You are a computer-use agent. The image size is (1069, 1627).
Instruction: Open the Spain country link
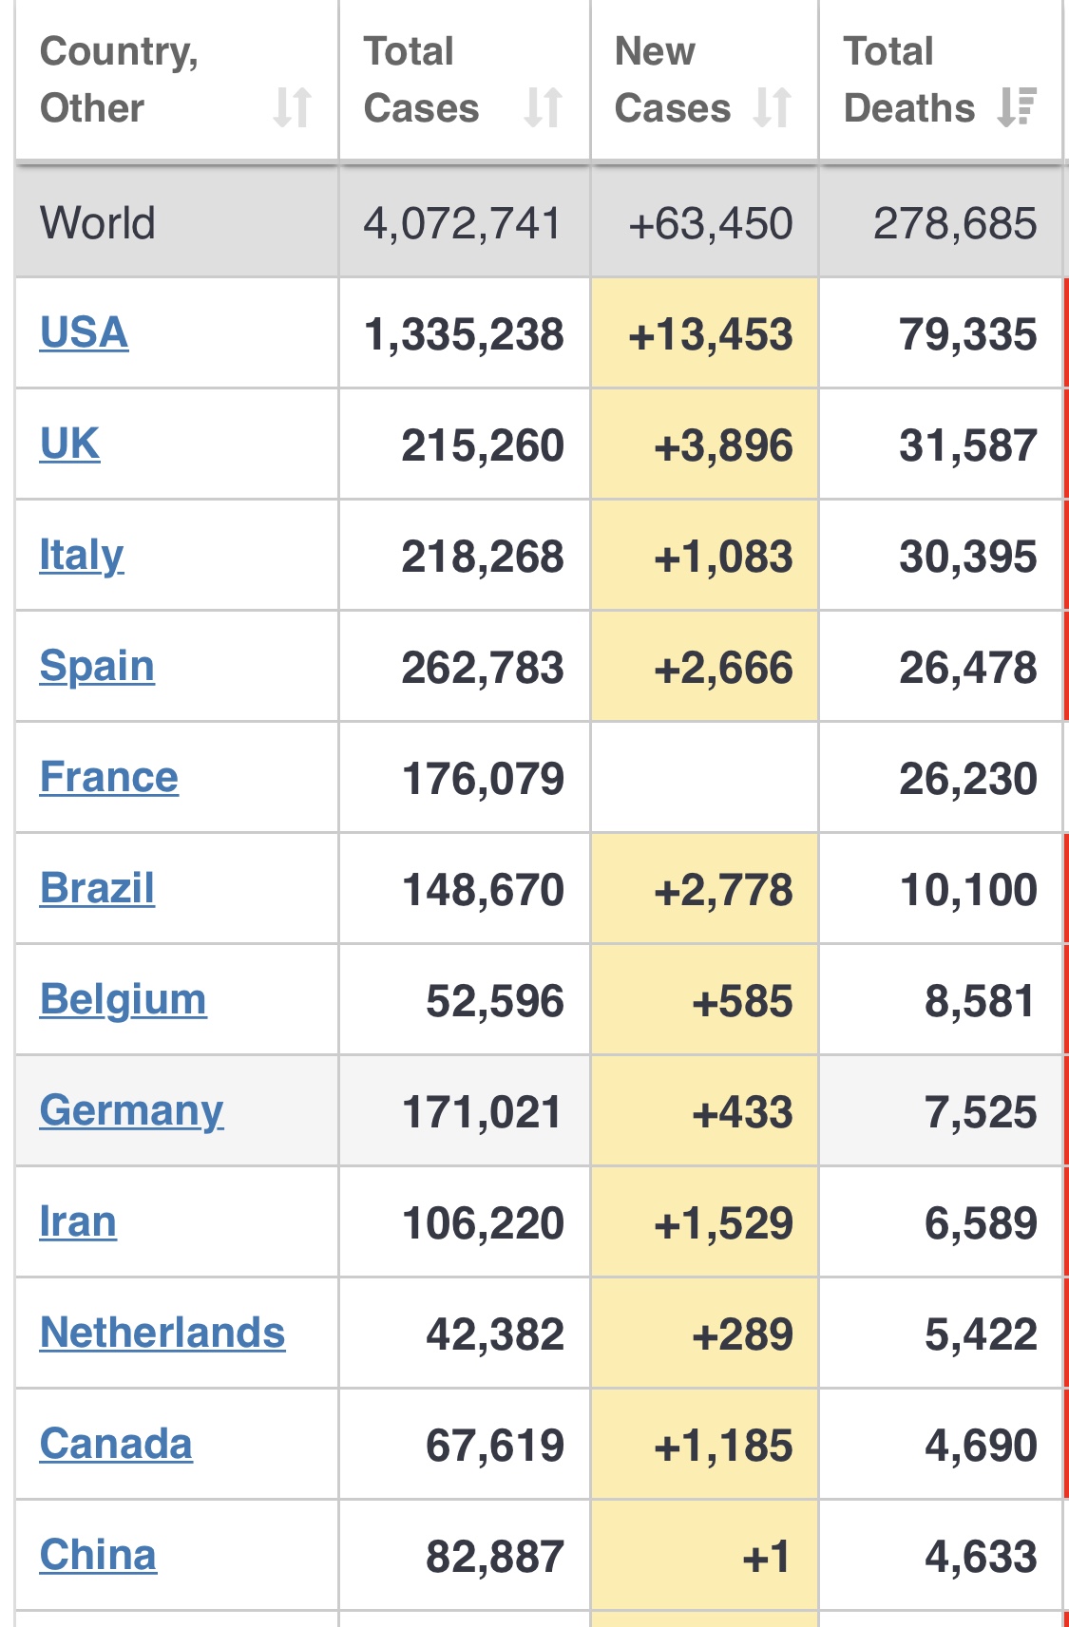[x=97, y=666]
